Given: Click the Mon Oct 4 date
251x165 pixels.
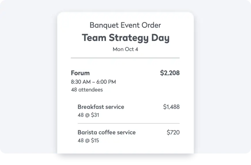Looking at the screenshot, I should (125, 49).
